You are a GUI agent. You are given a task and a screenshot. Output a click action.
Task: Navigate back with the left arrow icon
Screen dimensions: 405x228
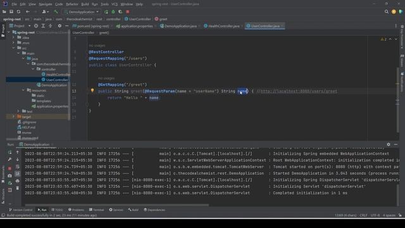coord(27,11)
